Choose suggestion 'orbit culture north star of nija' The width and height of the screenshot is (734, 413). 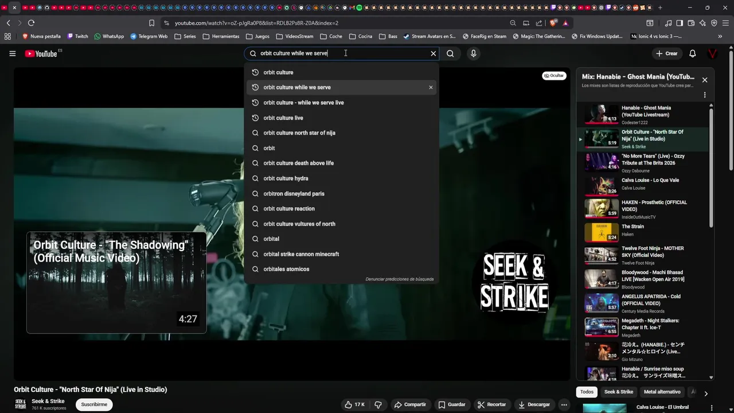342,133
